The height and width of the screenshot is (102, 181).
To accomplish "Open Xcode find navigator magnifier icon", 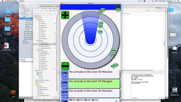I will click(x=41, y=14).
